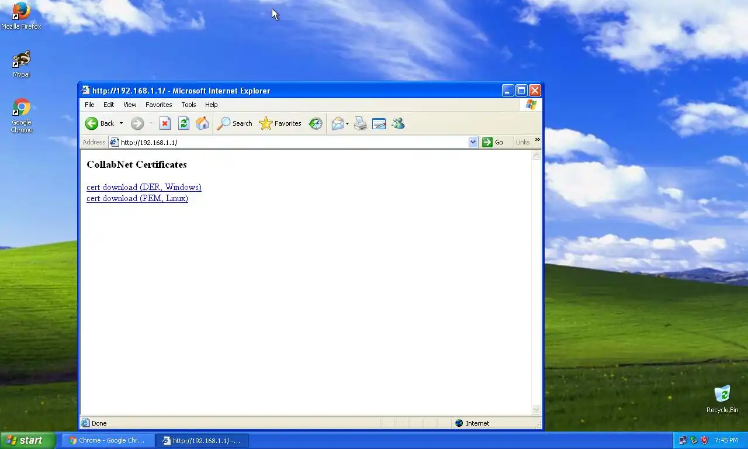
Task: Click the network connection tray icon
Action: (x=683, y=440)
